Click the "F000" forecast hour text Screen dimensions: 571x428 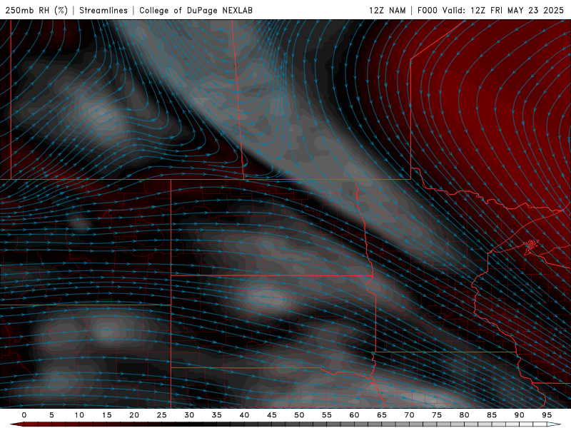[x=427, y=10]
